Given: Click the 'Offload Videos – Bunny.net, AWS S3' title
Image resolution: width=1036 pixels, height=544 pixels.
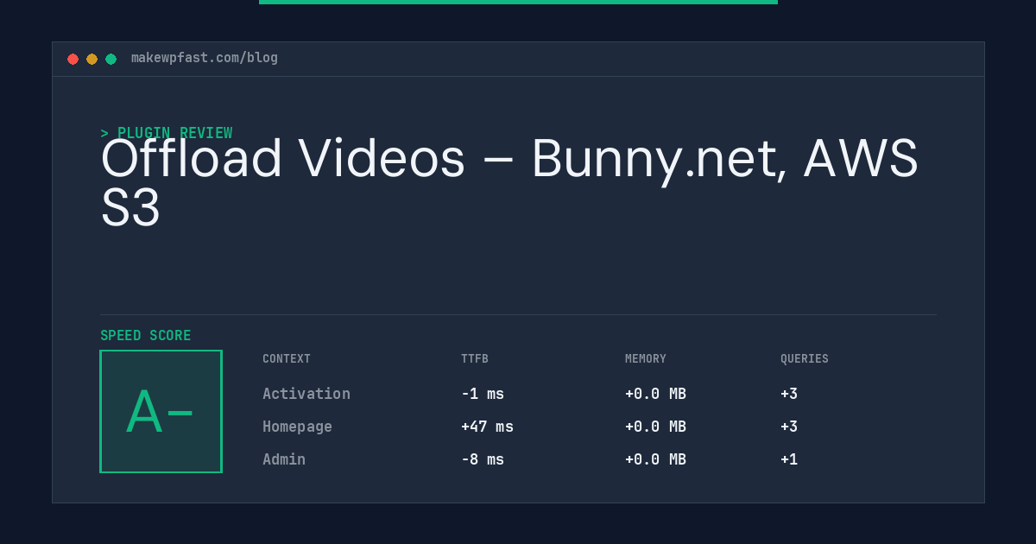Looking at the screenshot, I should click(x=509, y=183).
